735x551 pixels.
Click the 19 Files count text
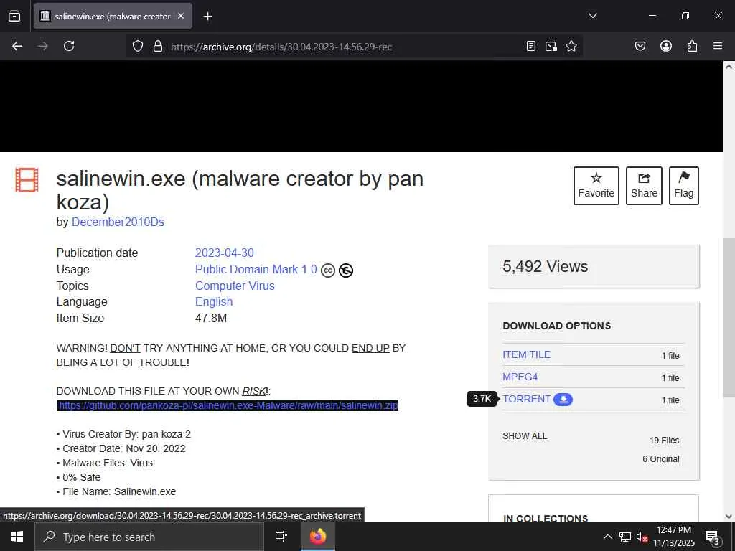point(664,441)
